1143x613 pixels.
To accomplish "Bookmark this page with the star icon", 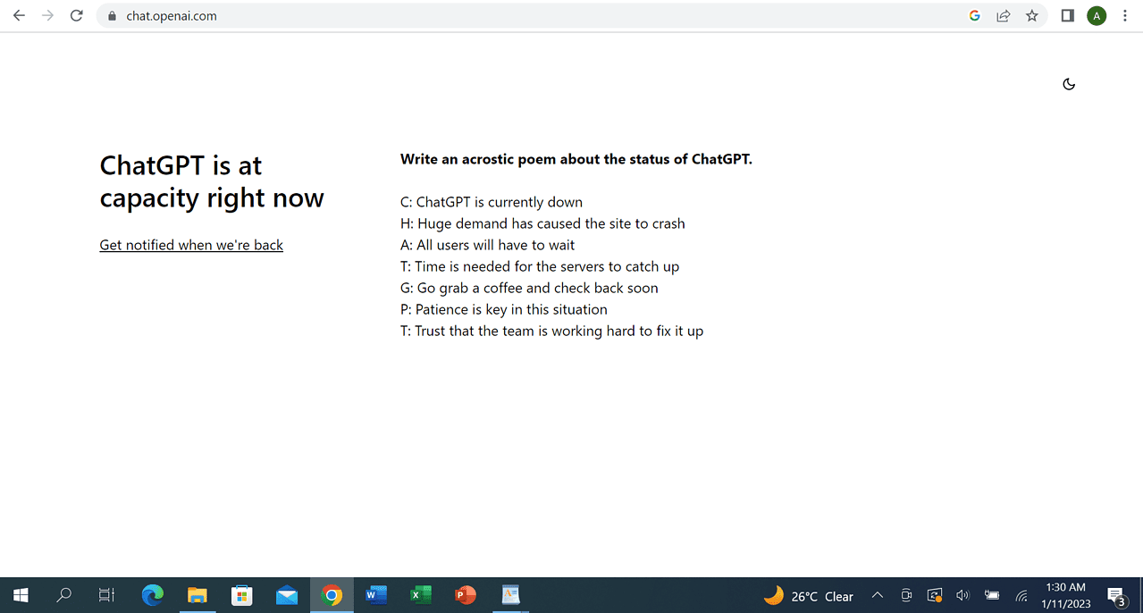I will point(1032,16).
